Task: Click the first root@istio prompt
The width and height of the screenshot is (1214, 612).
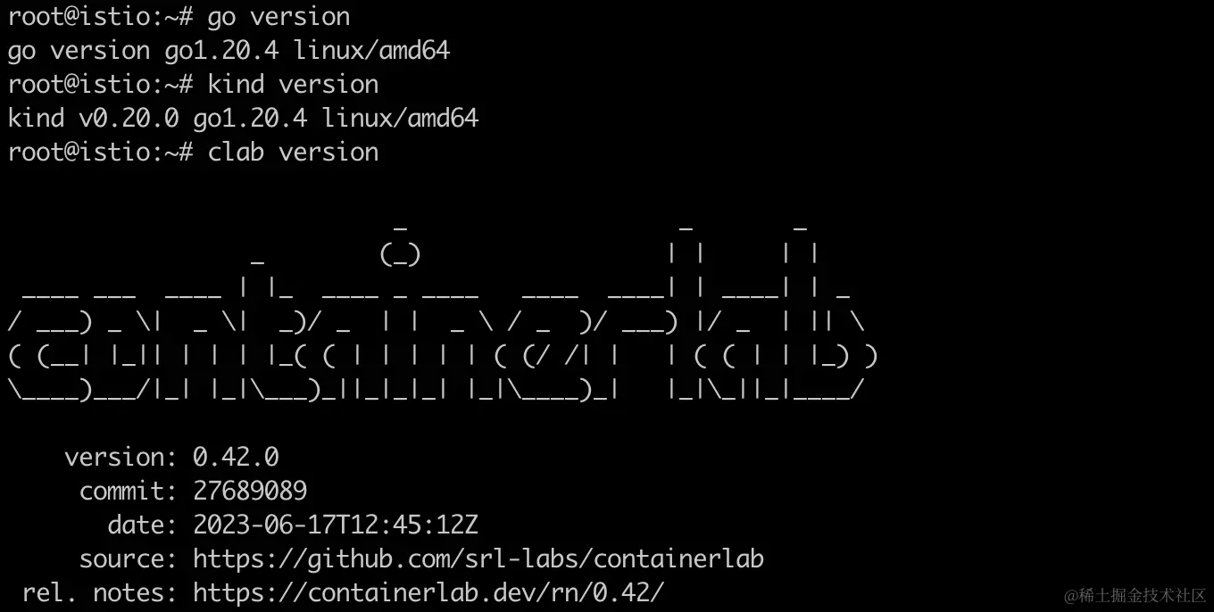Action: coord(100,17)
